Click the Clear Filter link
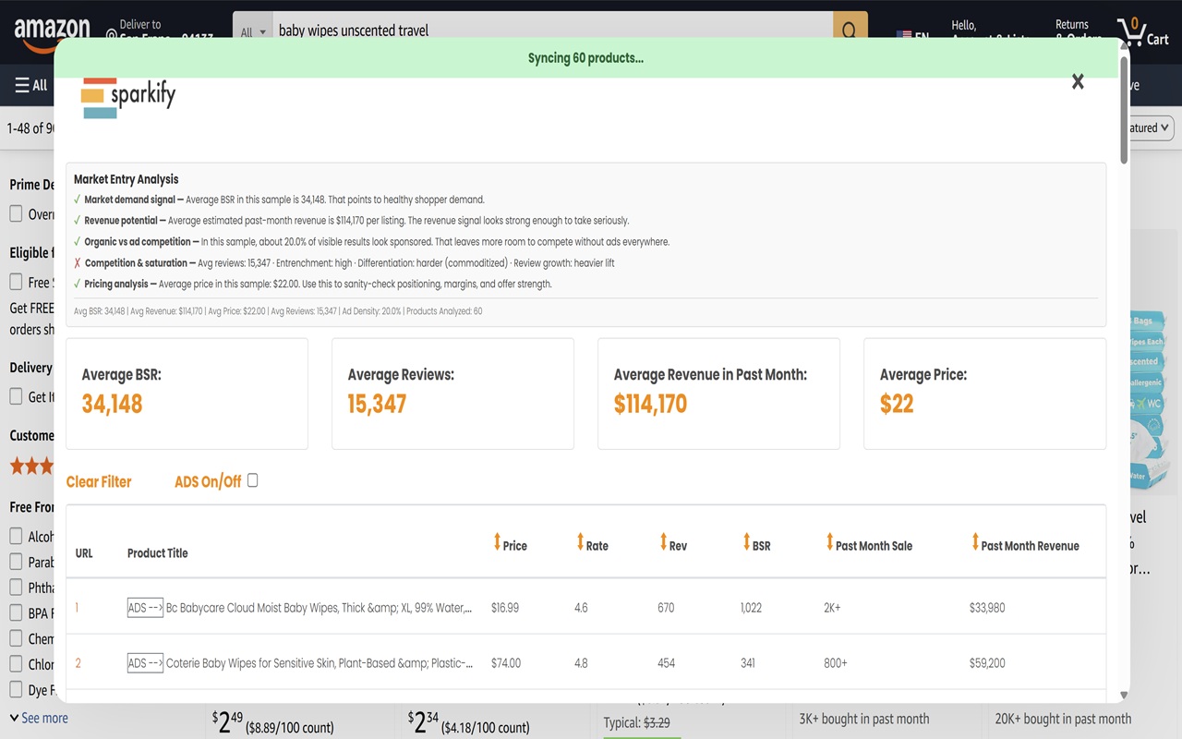This screenshot has height=739, width=1182. click(x=99, y=481)
